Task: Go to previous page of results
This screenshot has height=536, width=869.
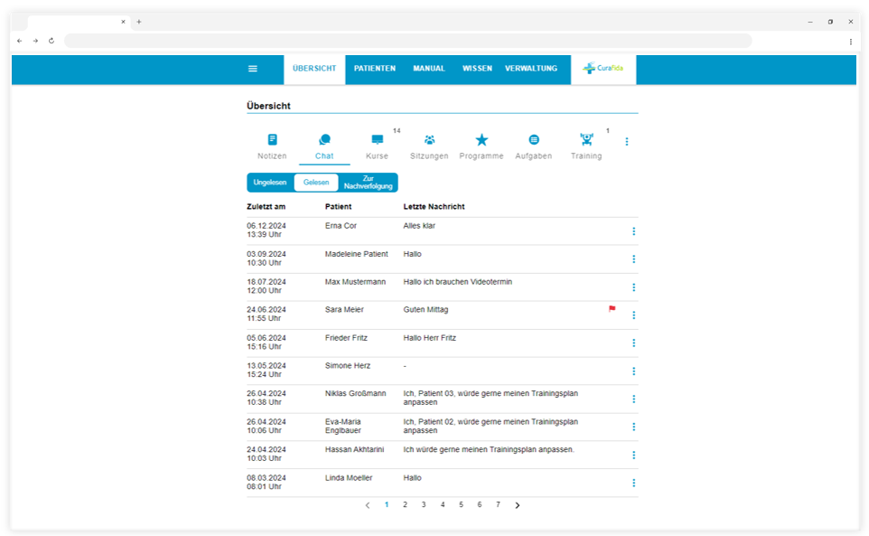Action: [368, 505]
